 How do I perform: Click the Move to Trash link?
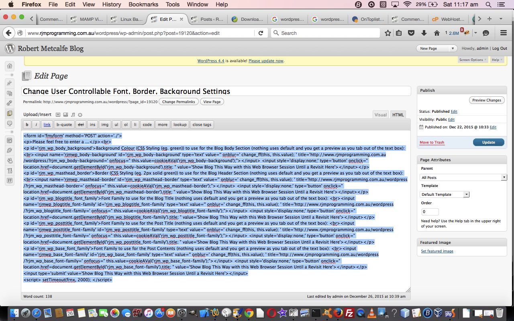432,142
